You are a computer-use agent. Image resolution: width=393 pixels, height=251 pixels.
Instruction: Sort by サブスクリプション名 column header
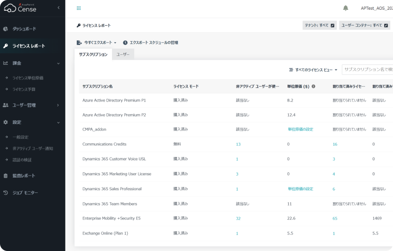tap(97, 86)
